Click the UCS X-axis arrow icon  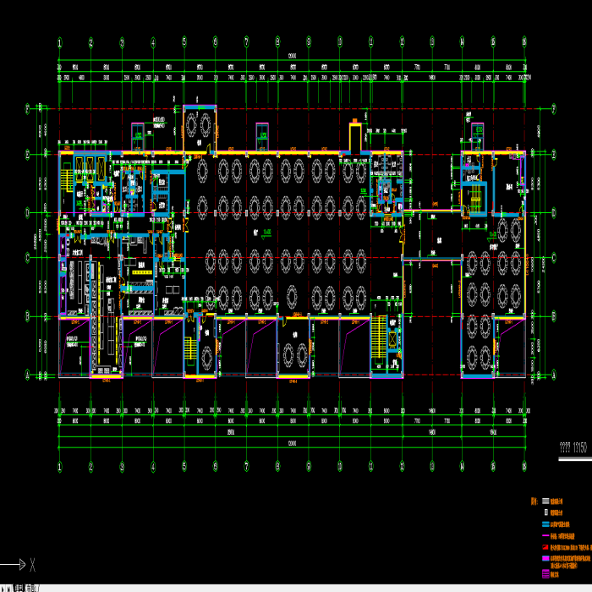tap(13, 565)
